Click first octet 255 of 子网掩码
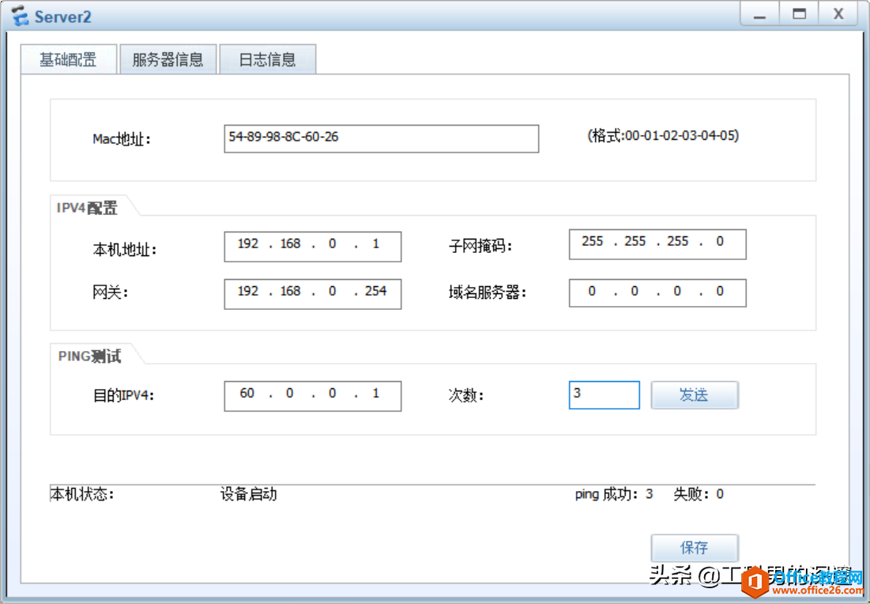The width and height of the screenshot is (870, 604). coord(593,242)
